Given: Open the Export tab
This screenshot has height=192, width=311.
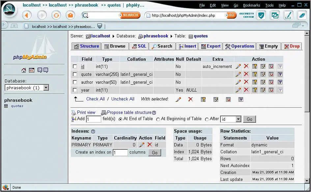Looking at the screenshot, I should (x=211, y=46).
